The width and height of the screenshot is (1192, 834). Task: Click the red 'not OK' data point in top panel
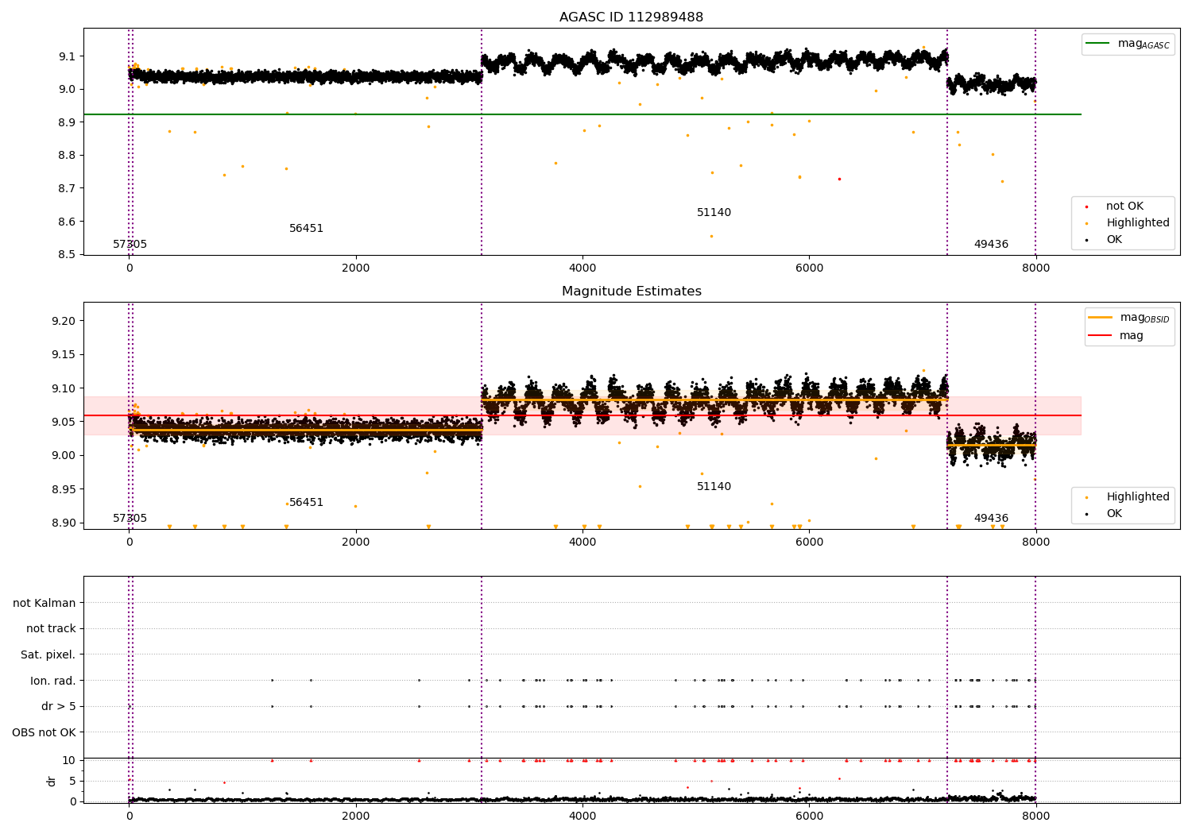tap(839, 179)
